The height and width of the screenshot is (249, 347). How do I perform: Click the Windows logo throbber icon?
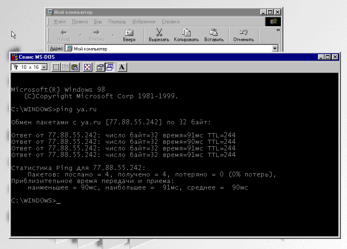(273, 22)
